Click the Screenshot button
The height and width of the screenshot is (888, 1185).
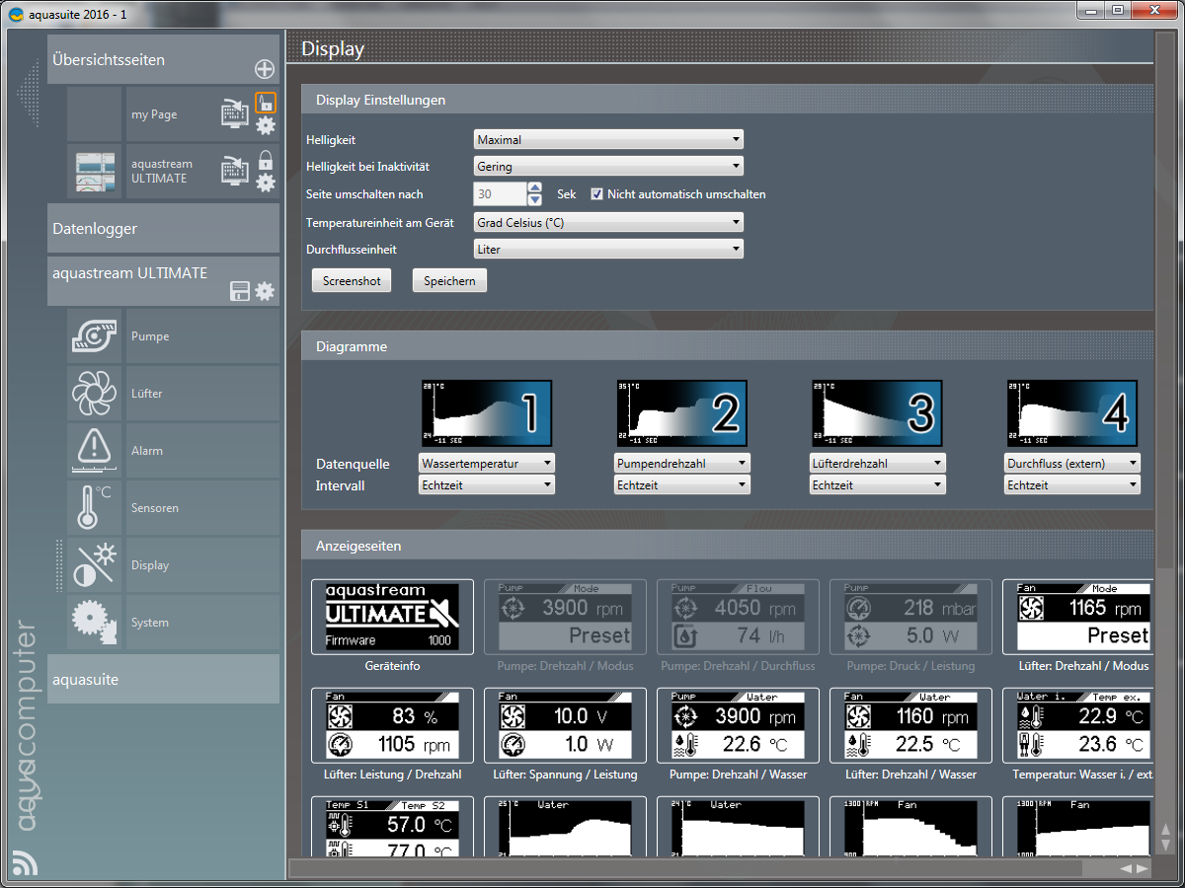tap(352, 280)
